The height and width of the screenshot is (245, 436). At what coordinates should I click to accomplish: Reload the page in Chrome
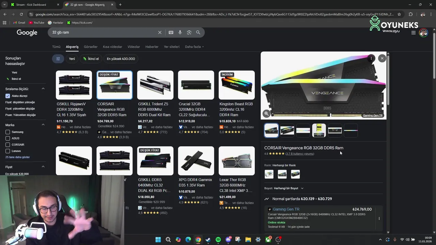pos(21,14)
